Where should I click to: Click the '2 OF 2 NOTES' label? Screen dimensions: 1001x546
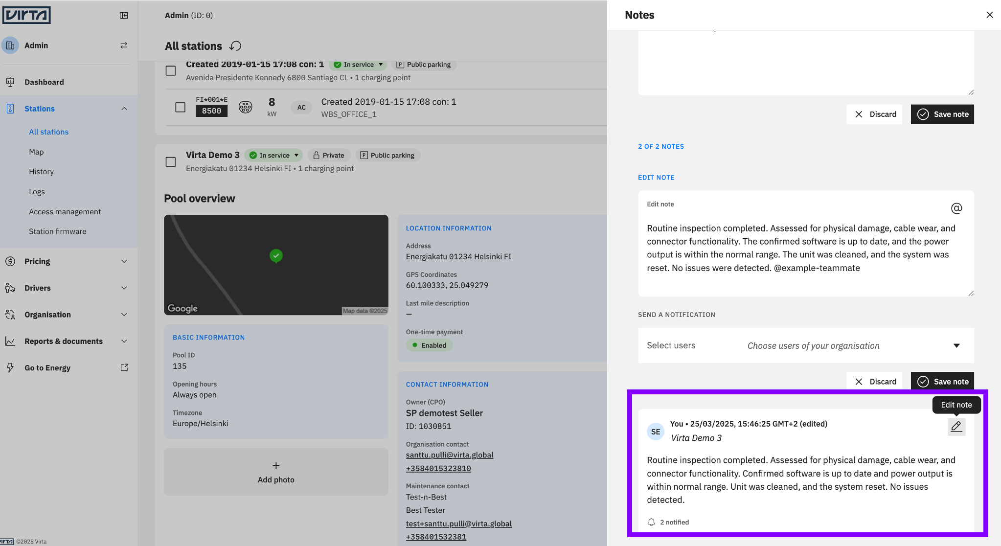coord(661,146)
